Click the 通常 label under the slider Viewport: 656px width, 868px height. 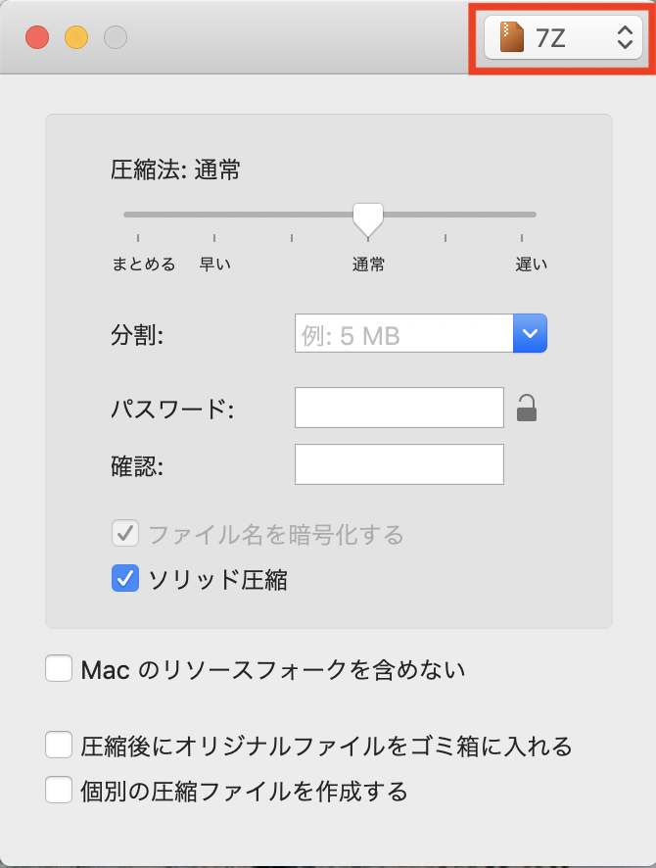(x=368, y=264)
